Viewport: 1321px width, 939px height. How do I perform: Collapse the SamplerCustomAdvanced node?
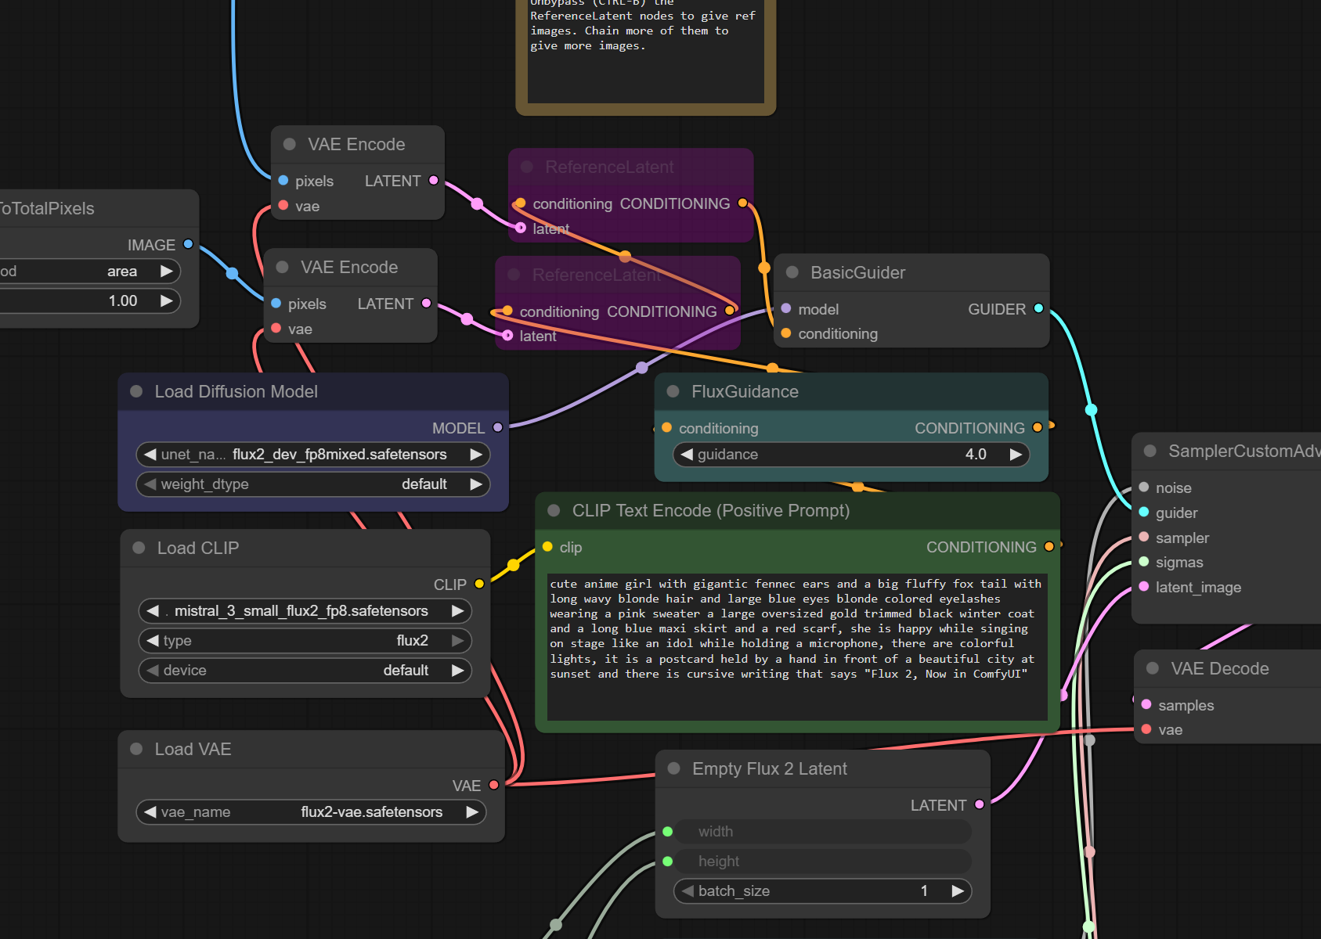point(1150,451)
